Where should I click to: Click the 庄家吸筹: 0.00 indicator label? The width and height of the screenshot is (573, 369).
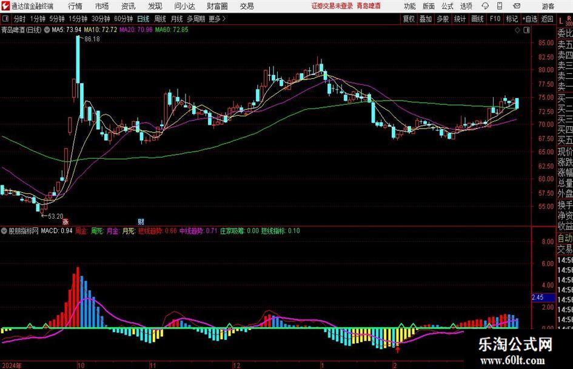point(240,231)
